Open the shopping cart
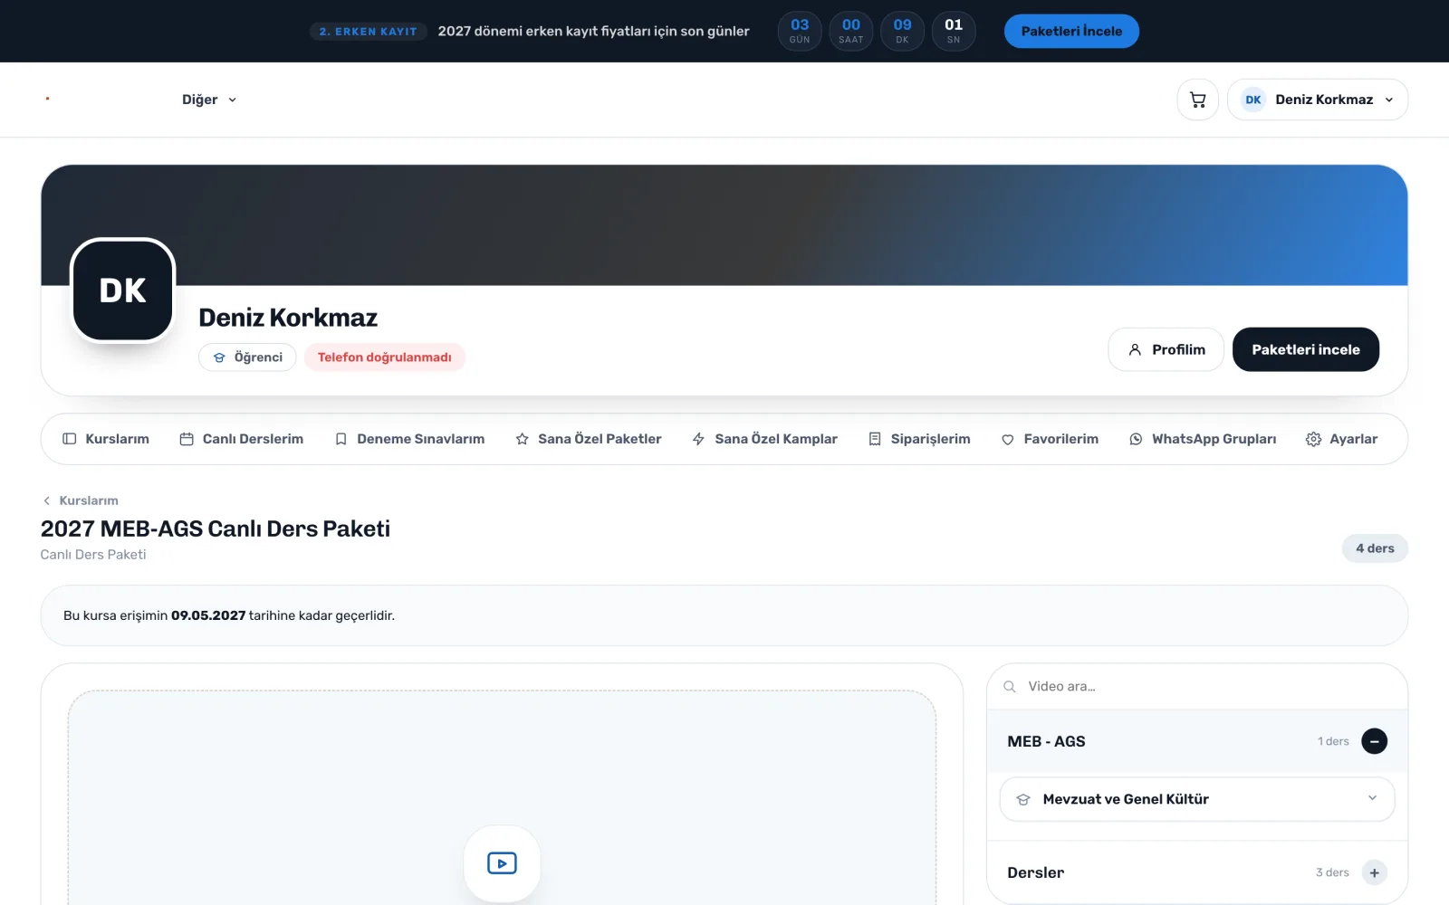The image size is (1449, 905). [x=1197, y=100]
